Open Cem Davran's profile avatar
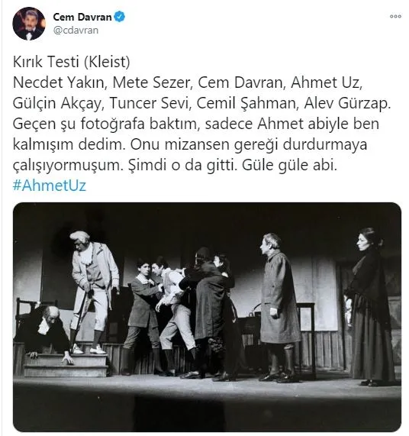 (29, 24)
